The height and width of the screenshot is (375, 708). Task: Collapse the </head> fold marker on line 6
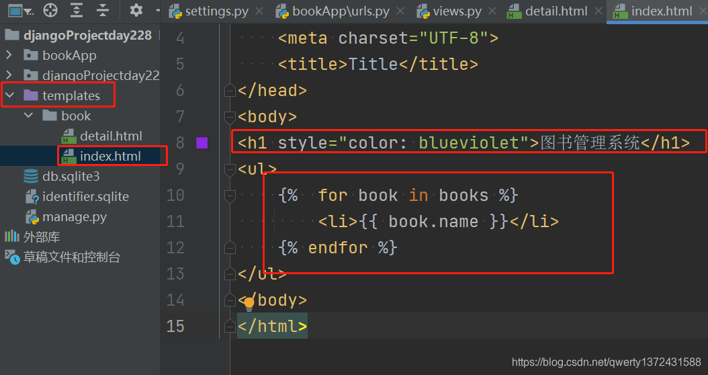tap(230, 91)
